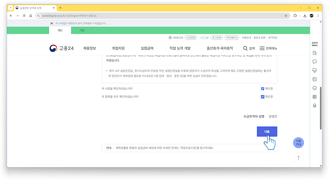Open the headset agent icon in Quick Menu

point(314,106)
